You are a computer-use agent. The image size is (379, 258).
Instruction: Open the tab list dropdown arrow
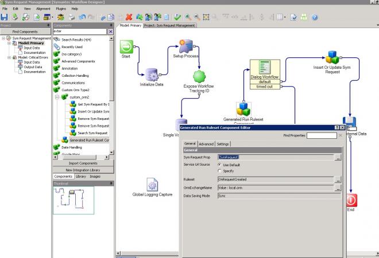[377, 25]
